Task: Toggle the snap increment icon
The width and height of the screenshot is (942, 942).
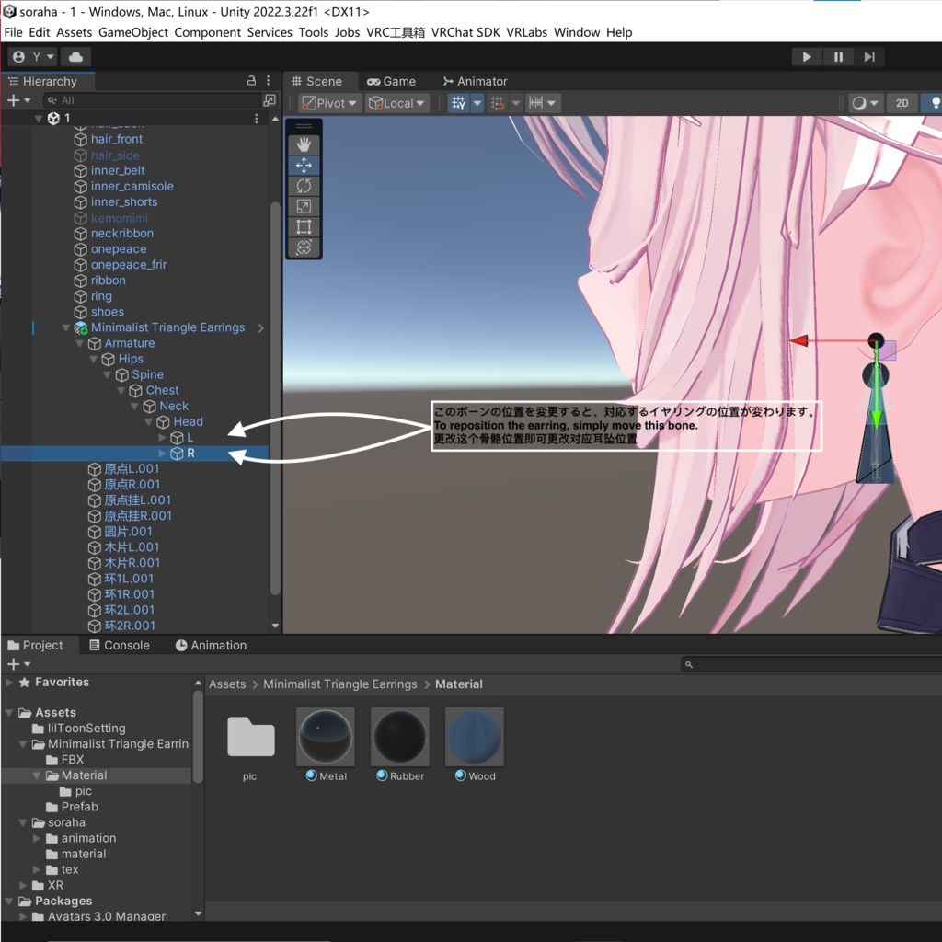Action: tap(498, 103)
